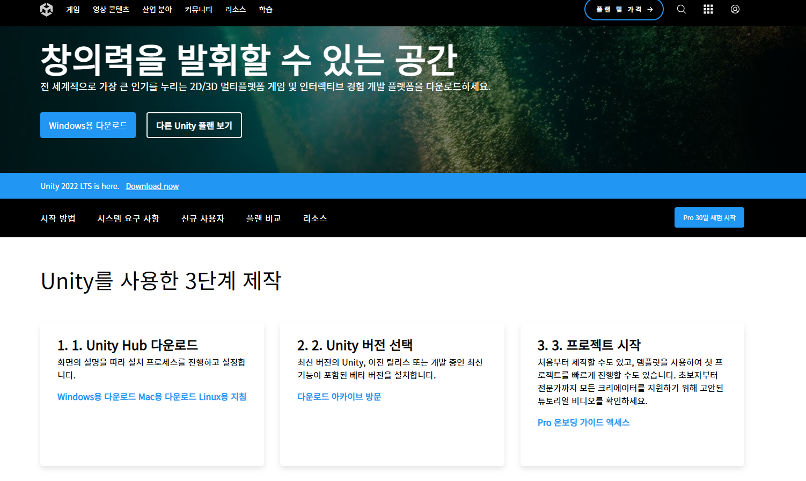Click the Unity logo icon
Image resolution: width=806 pixels, height=481 pixels.
pos(47,9)
